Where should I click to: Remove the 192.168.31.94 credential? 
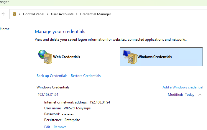tap(60, 127)
